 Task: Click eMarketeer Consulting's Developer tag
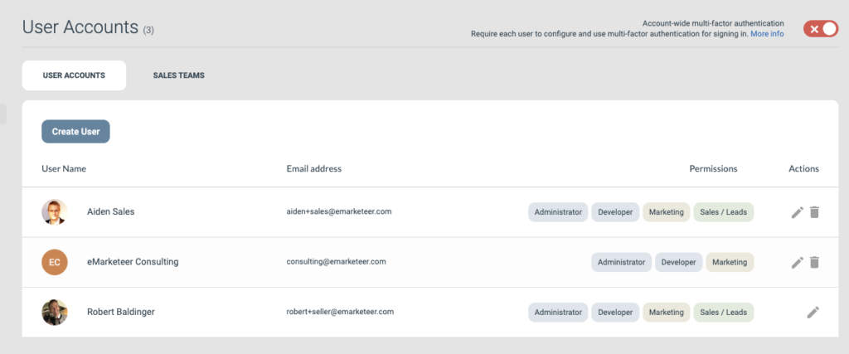tap(679, 263)
